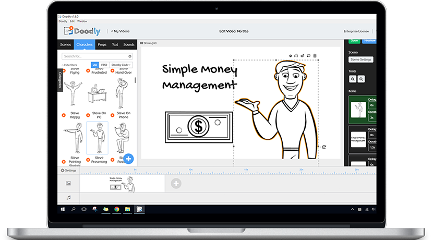The height and width of the screenshot is (240, 433).
Task: Click the music track note icon
Action: [x=68, y=197]
